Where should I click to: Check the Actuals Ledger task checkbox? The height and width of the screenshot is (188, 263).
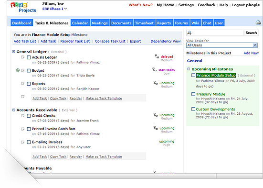coord(29,57)
